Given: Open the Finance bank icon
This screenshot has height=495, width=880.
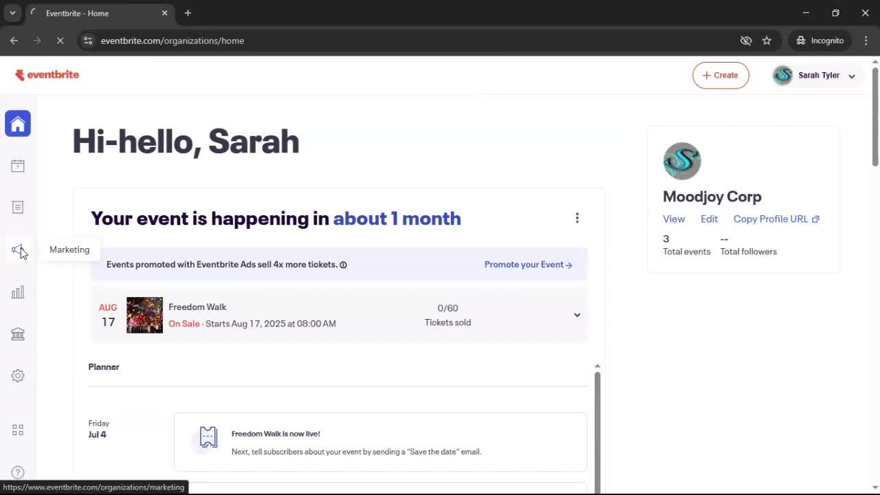Looking at the screenshot, I should point(18,334).
